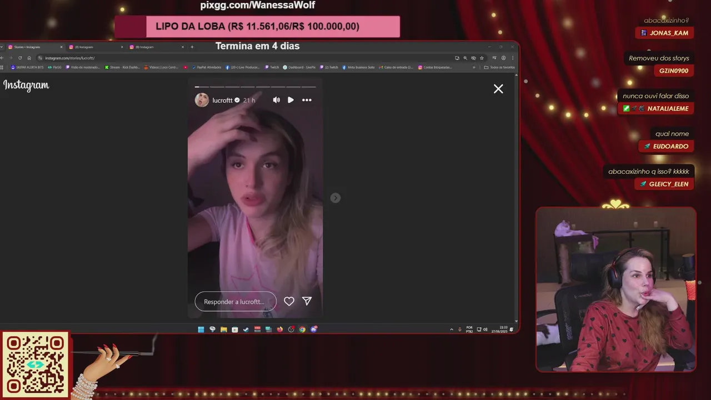Viewport: 711px width, 400px height.
Task: Like the story with the heart icon
Action: 289,301
